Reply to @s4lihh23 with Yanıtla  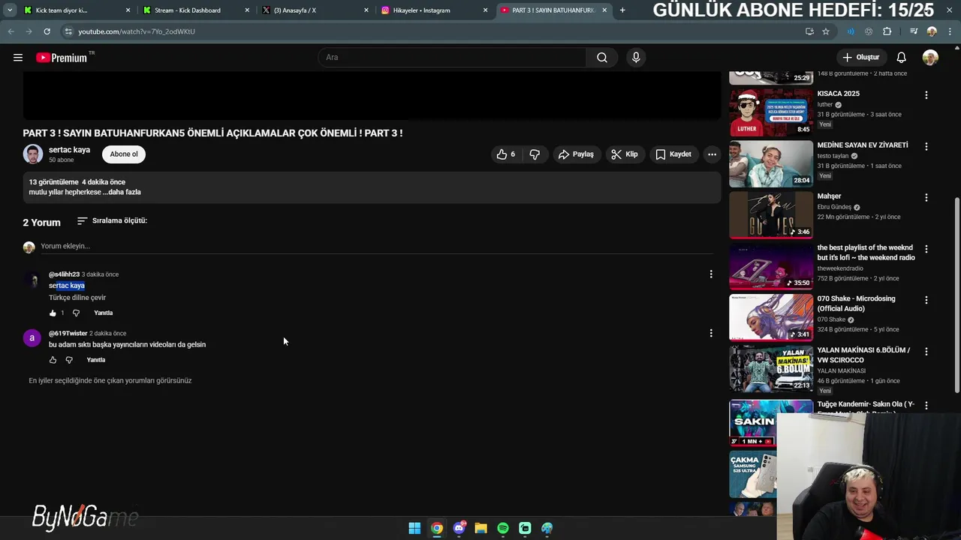104,313
